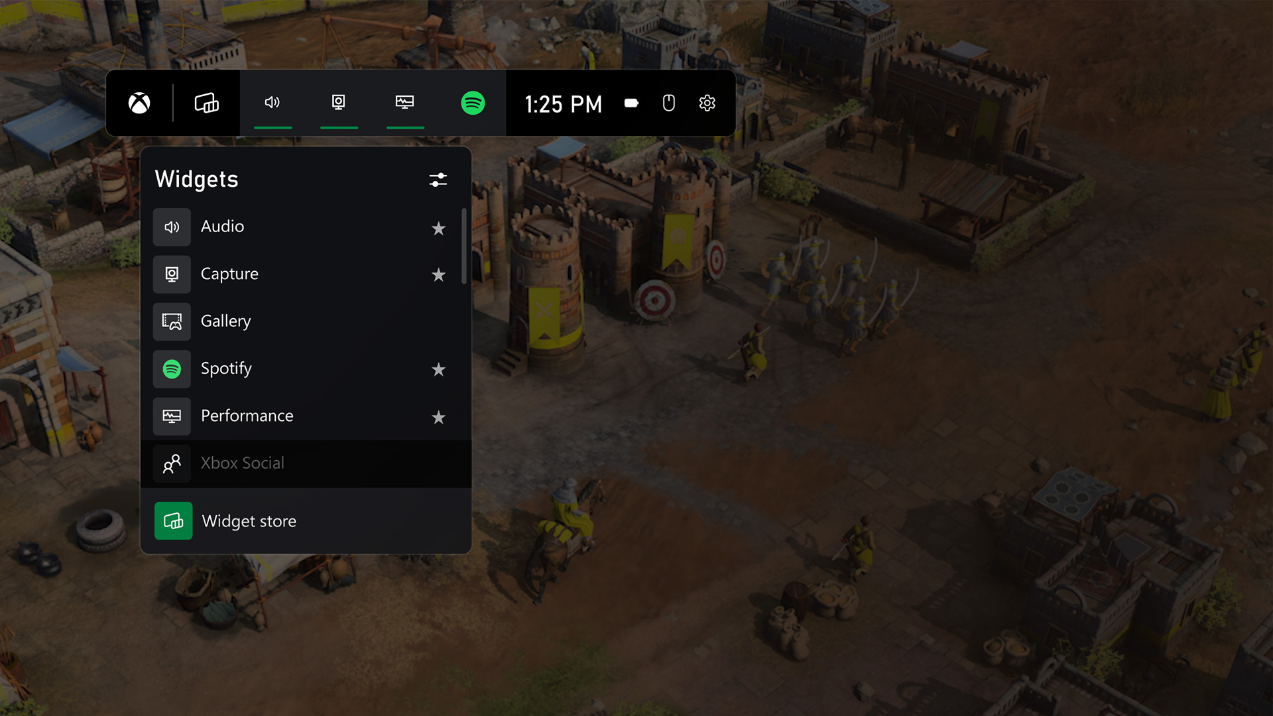
Task: Open Xbox Settings from top bar
Action: point(706,104)
